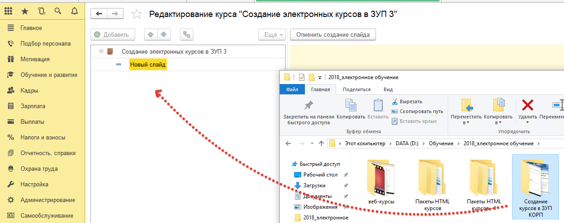Select Новый слайд tree item
564x223 pixels.
(148, 65)
